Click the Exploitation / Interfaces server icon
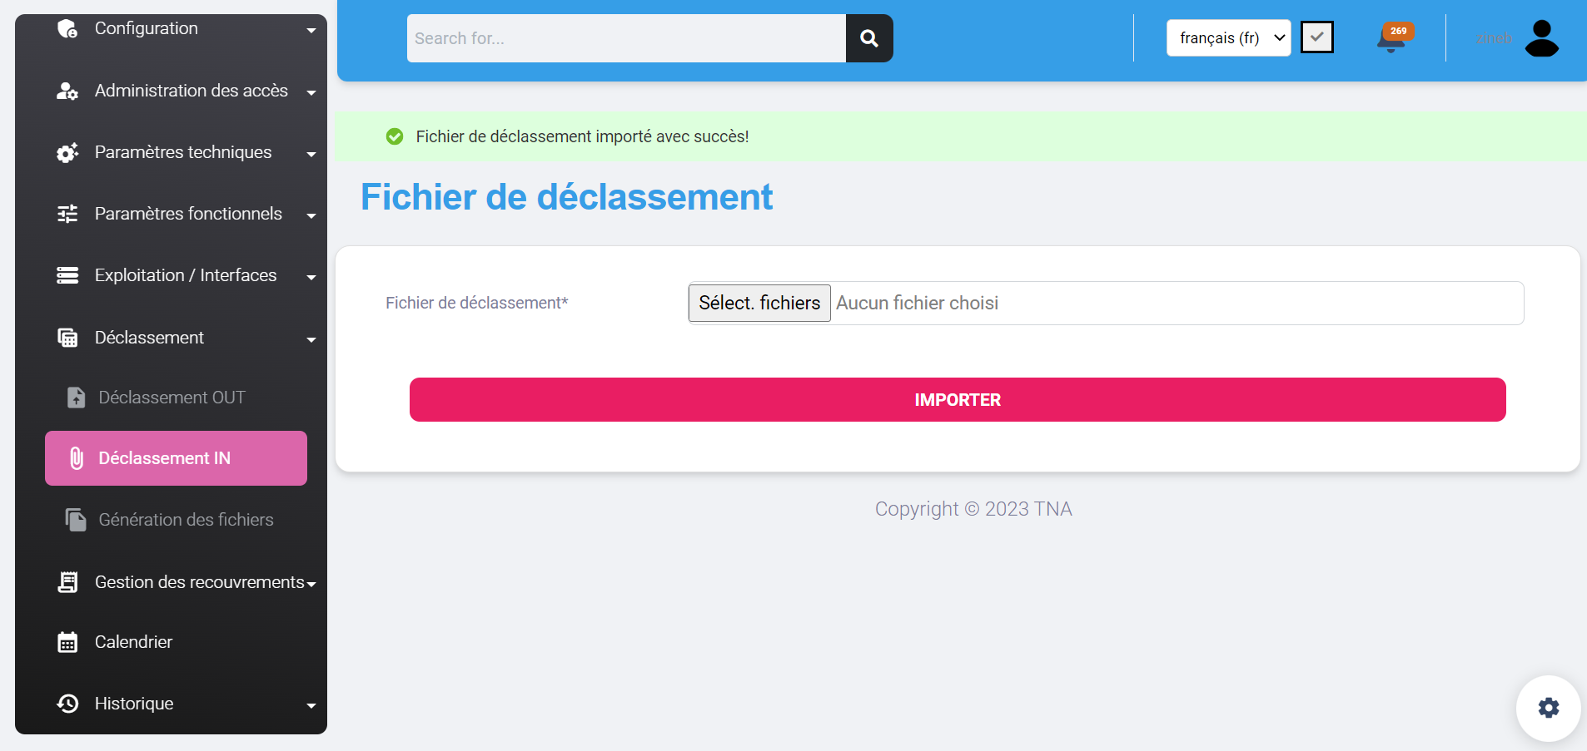The image size is (1587, 751). coord(67,275)
